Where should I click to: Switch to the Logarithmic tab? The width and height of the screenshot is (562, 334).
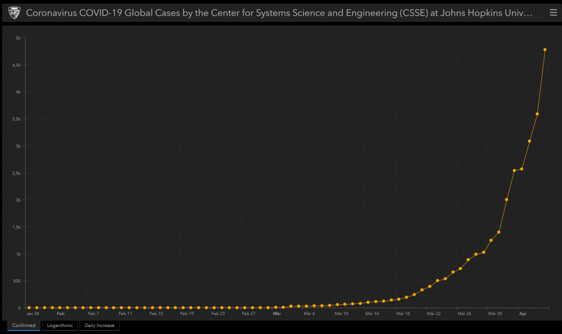click(x=60, y=325)
